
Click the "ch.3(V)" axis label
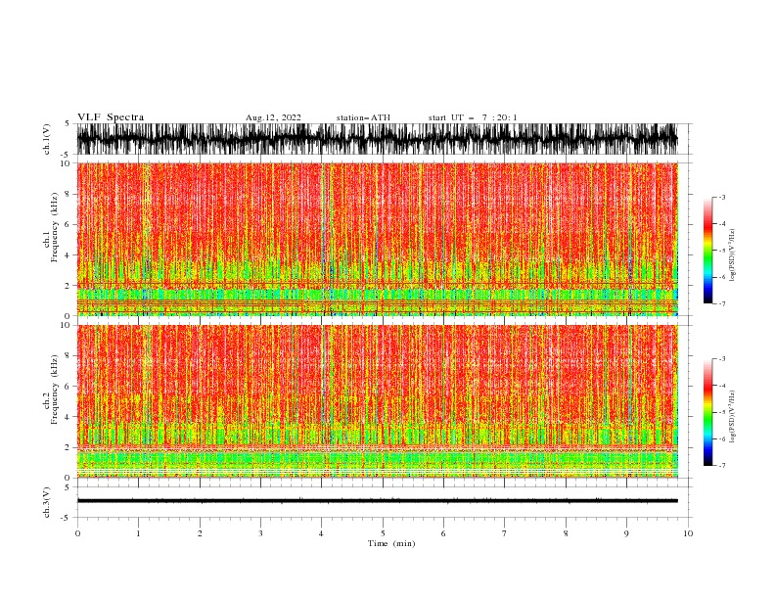click(x=47, y=502)
